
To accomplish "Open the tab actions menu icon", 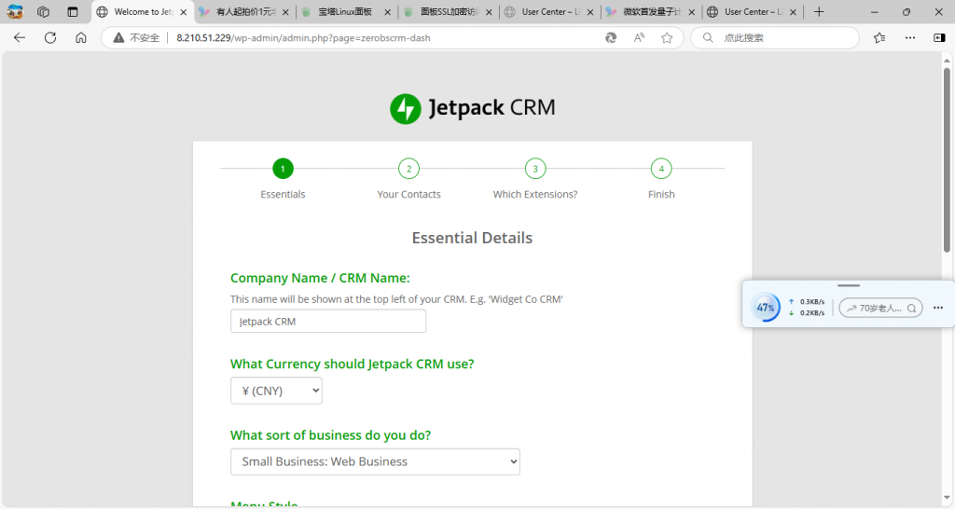I will tap(73, 11).
